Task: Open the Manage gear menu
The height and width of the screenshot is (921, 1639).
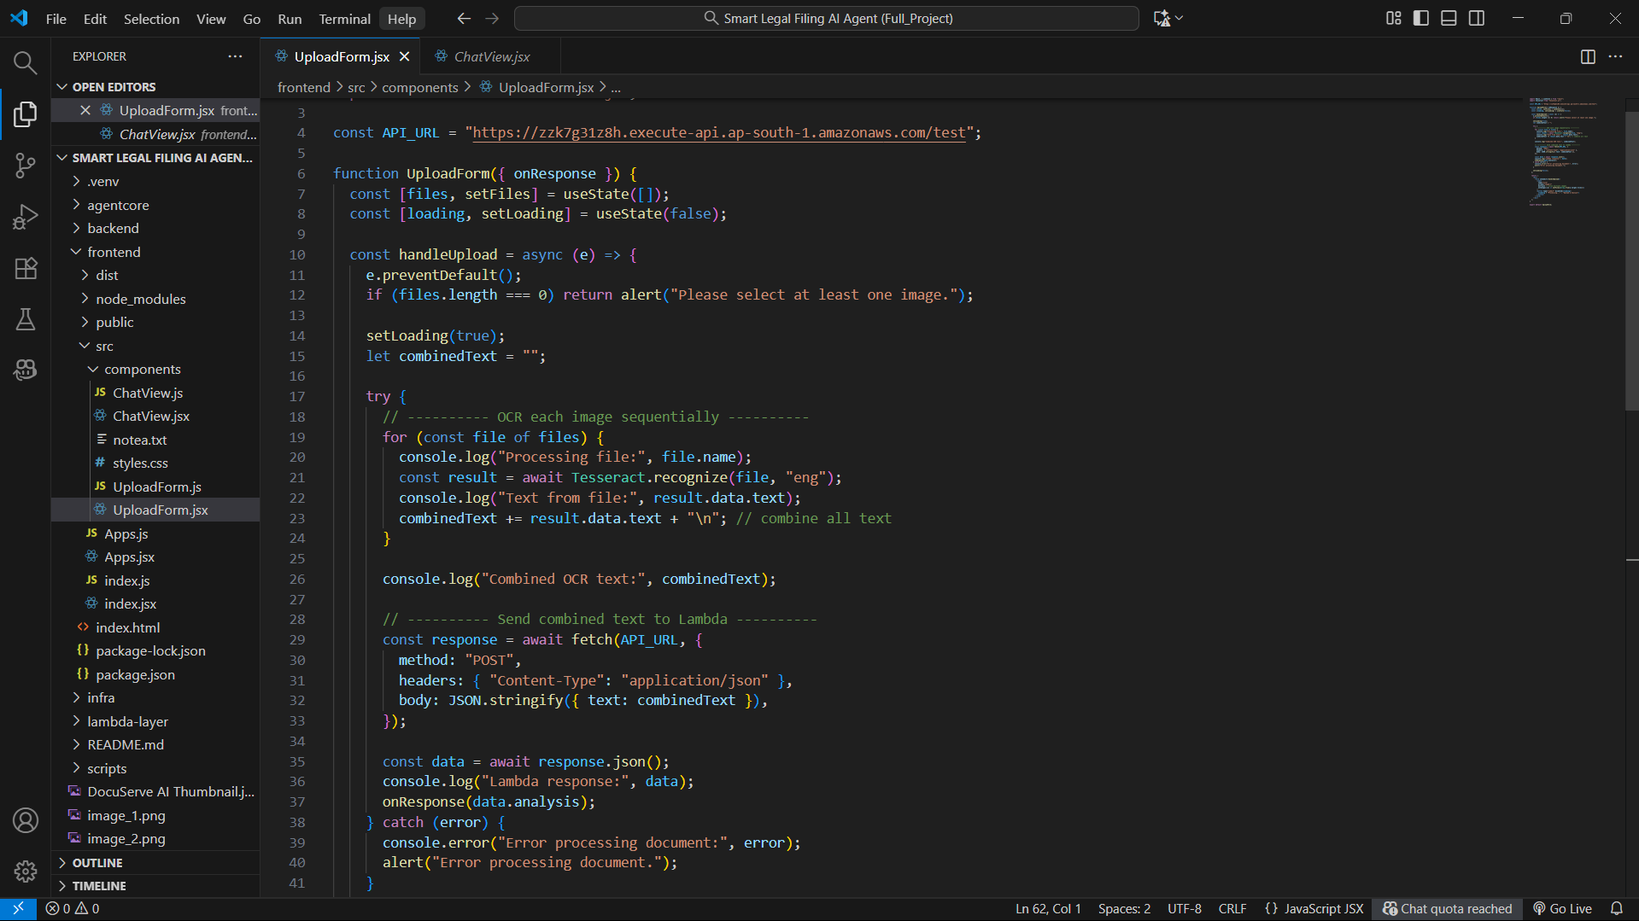Action: (25, 871)
